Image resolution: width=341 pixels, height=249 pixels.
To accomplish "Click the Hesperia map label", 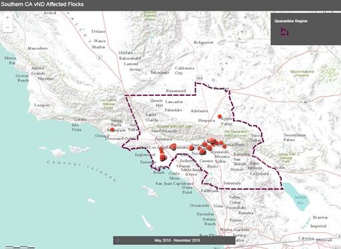I will tap(206, 121).
